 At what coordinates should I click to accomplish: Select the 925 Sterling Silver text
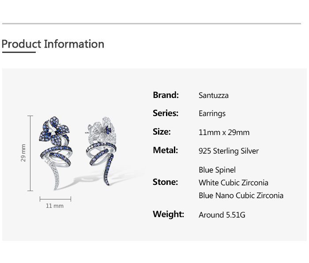(x=229, y=151)
